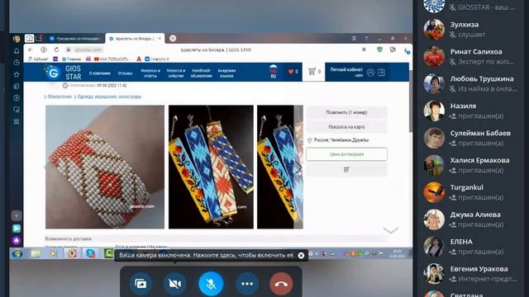The width and height of the screenshot is (529, 297).
Task: Click the Цена договорная button
Action: 346,154
